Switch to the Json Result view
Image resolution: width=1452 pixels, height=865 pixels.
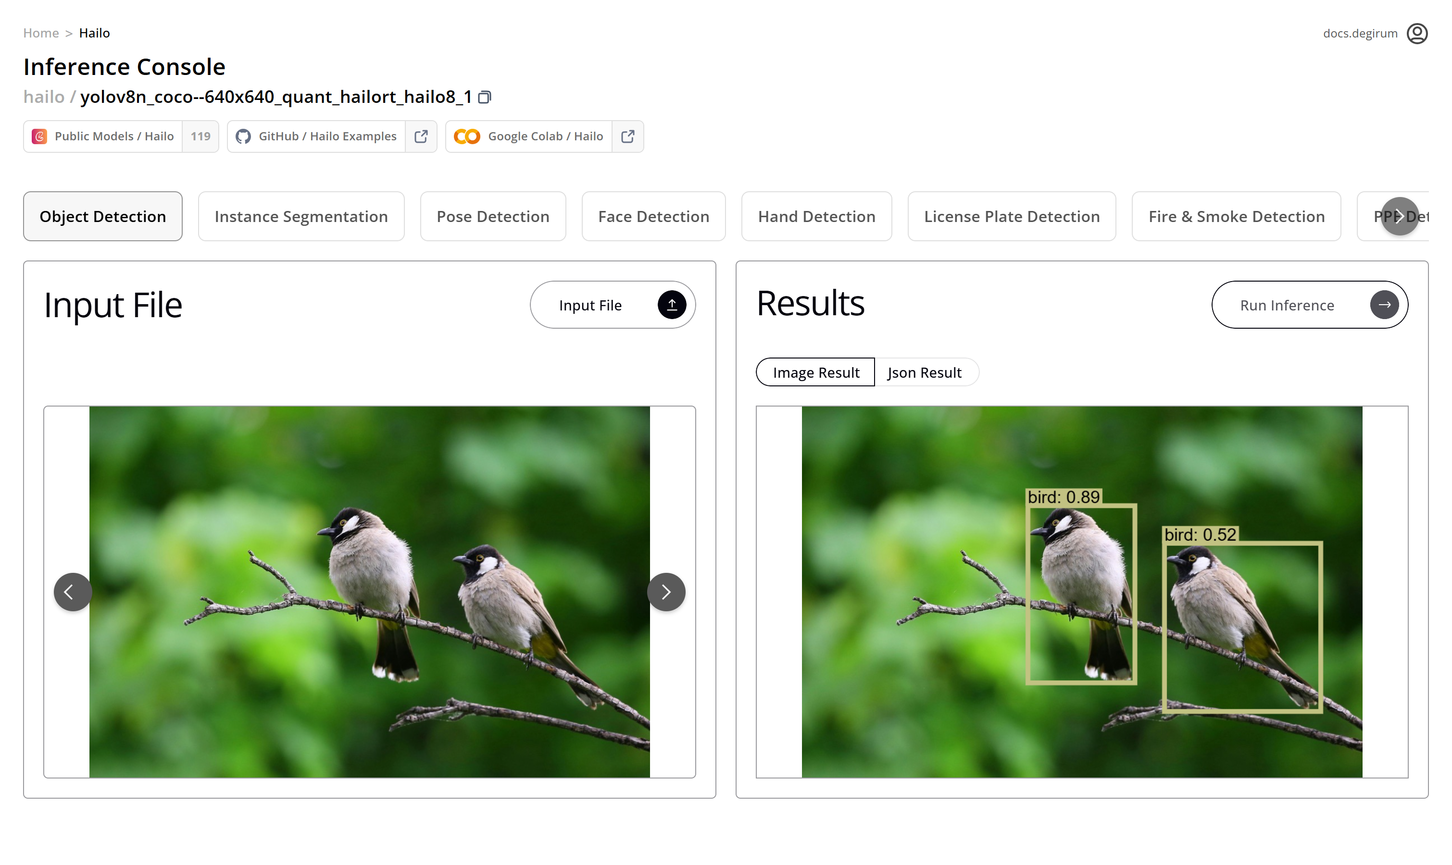point(924,372)
